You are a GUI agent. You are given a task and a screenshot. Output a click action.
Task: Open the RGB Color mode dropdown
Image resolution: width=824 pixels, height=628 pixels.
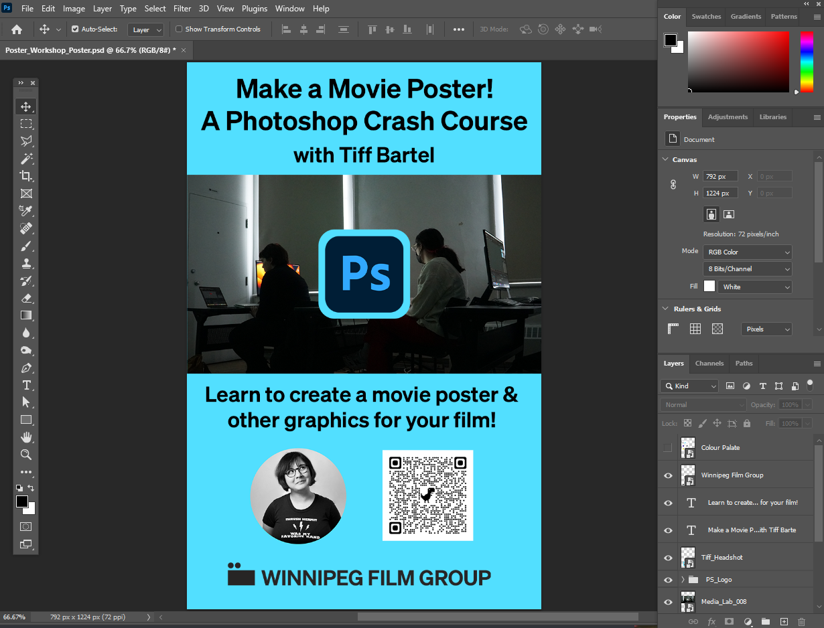pyautogui.click(x=748, y=252)
